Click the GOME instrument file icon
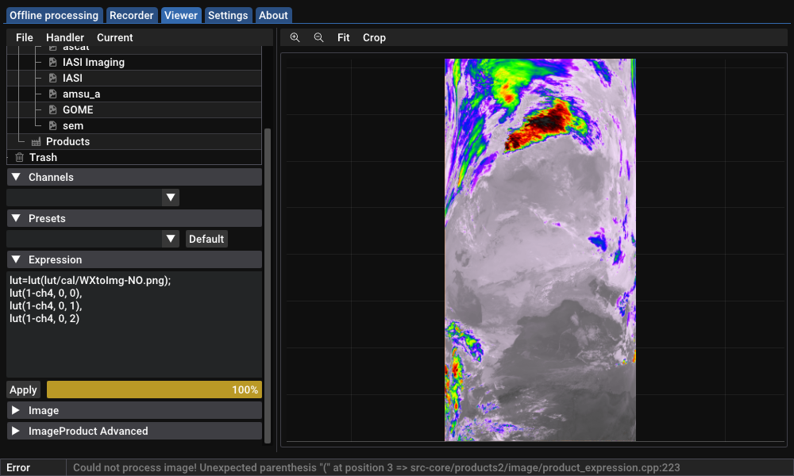The width and height of the screenshot is (794, 476). (x=52, y=110)
